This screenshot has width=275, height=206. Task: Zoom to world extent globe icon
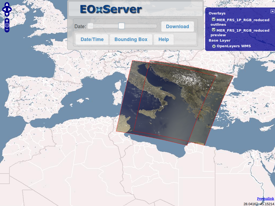(7, 25)
